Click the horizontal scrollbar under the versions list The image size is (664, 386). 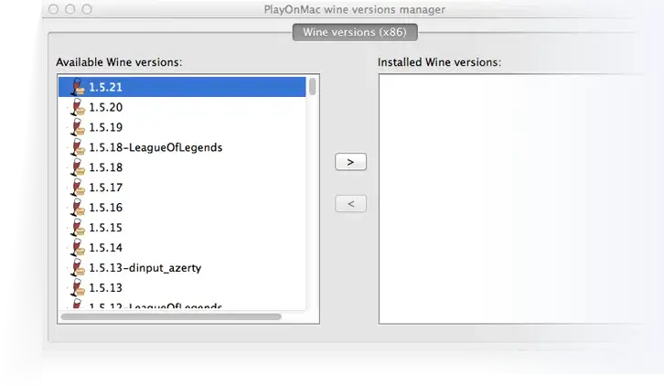pyautogui.click(x=171, y=317)
